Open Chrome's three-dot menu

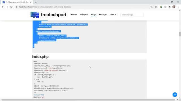point(178,7)
